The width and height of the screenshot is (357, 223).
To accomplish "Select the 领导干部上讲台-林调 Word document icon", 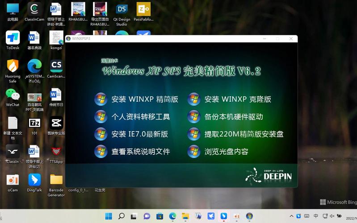I will pos(56,14).
